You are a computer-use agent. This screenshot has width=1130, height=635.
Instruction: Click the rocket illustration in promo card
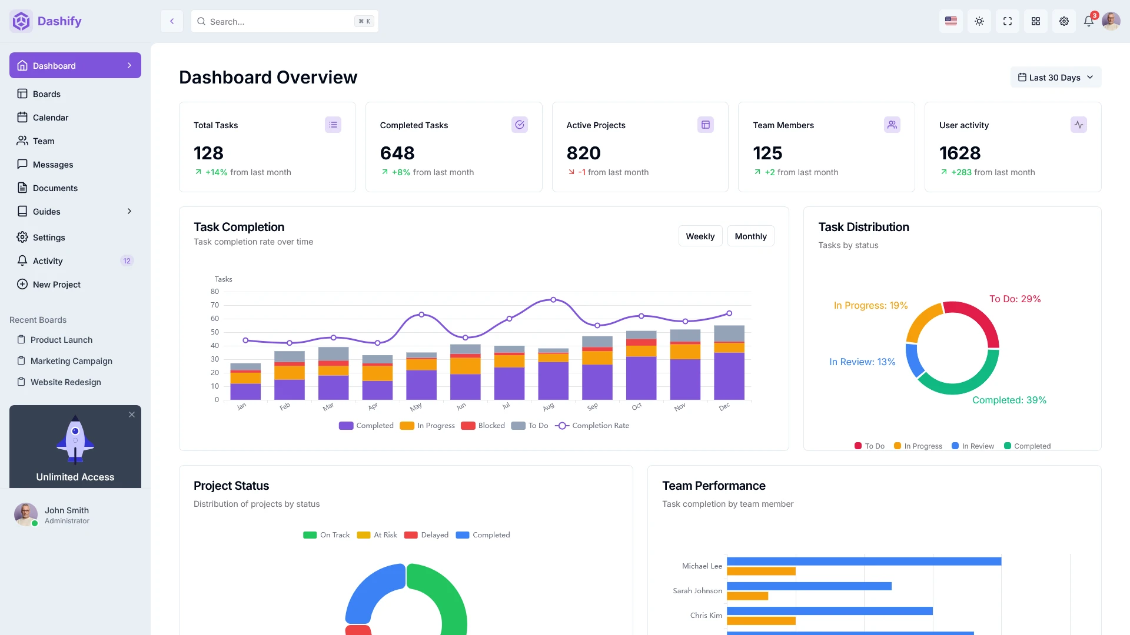tap(75, 439)
